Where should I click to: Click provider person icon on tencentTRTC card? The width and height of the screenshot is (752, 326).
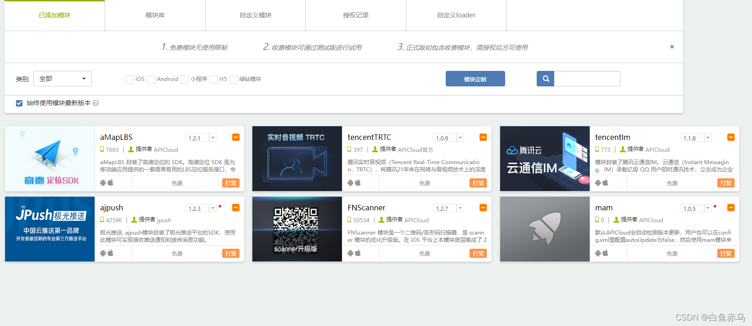(375, 149)
